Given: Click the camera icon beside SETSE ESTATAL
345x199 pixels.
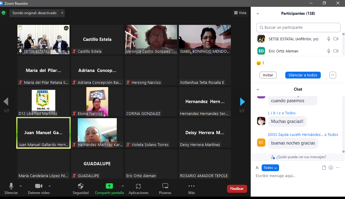Looking at the screenshot, I should (x=336, y=39).
